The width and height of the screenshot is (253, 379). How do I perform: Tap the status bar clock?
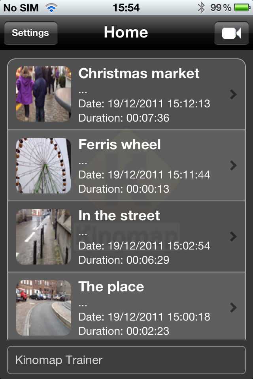(126, 8)
